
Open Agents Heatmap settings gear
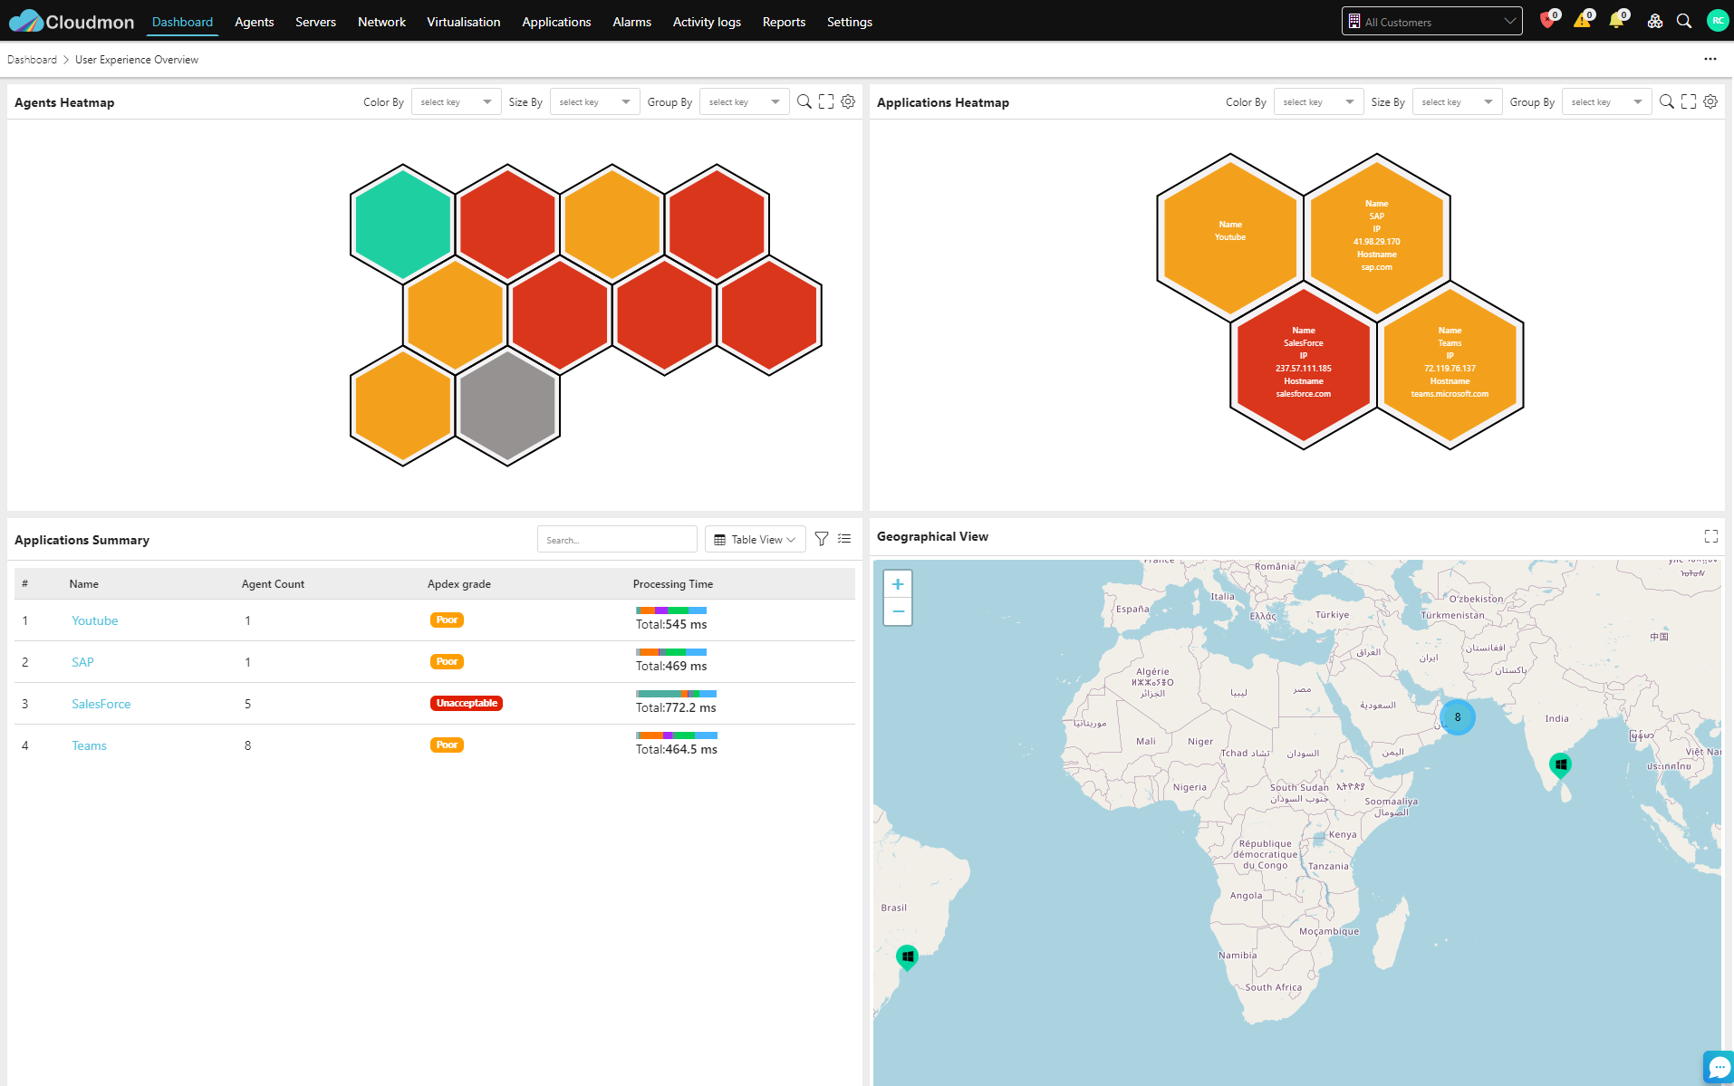848,101
